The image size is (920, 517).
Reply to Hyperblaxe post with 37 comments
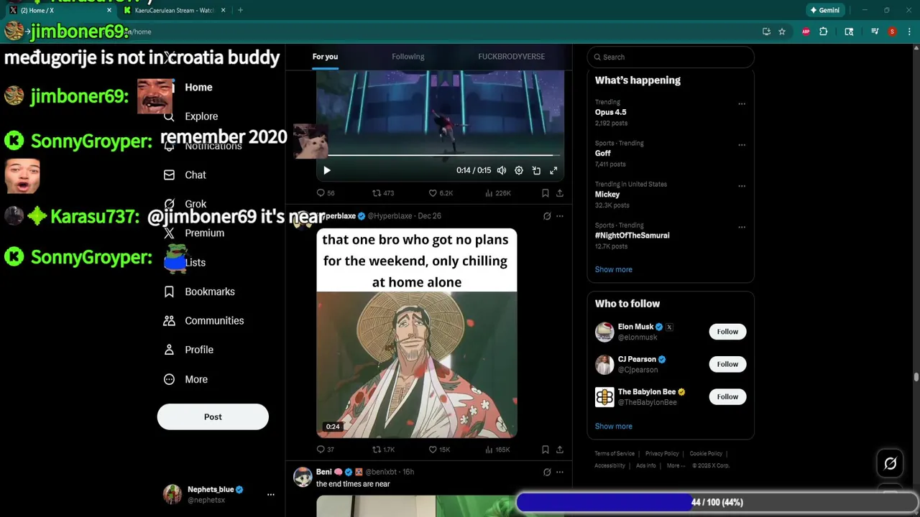click(x=326, y=450)
